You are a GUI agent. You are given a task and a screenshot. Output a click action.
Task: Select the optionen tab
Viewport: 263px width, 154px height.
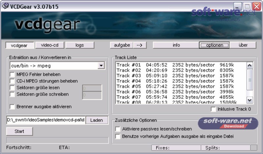214,45
